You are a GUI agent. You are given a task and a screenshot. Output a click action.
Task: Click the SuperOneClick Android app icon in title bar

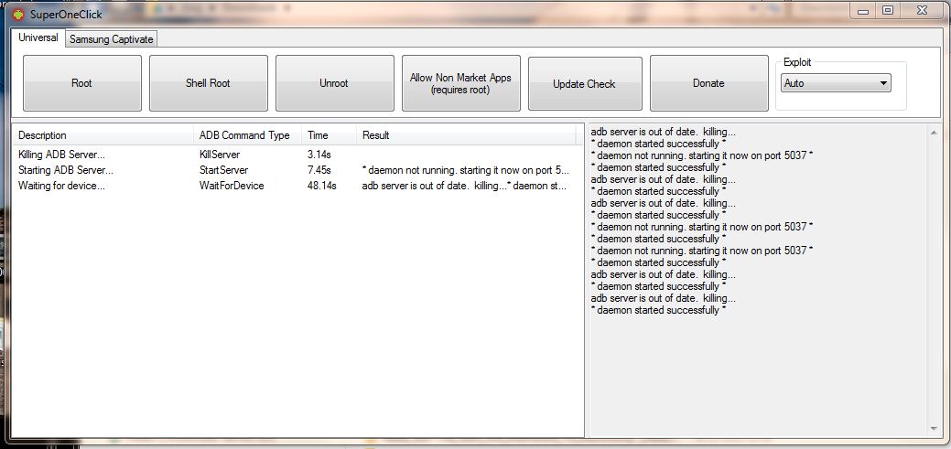pyautogui.click(x=18, y=14)
